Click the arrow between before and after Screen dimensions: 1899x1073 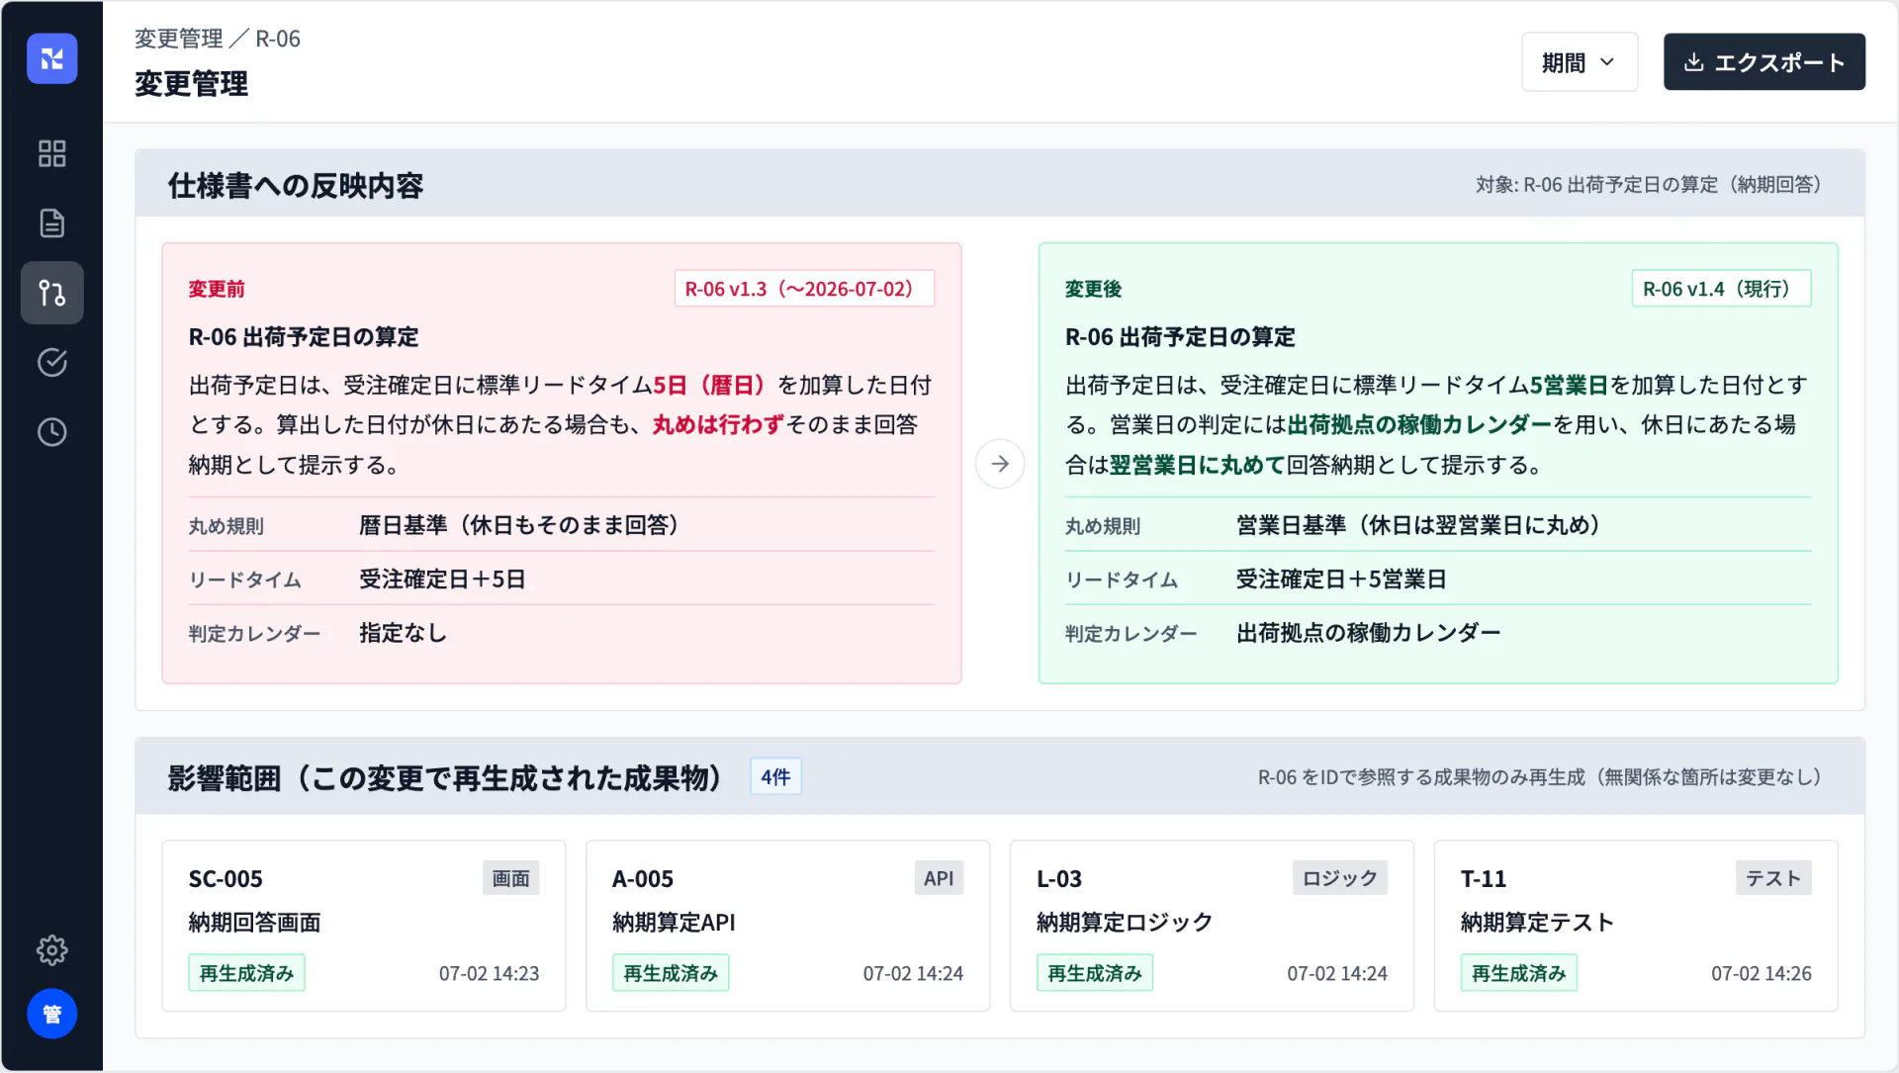click(x=1000, y=464)
